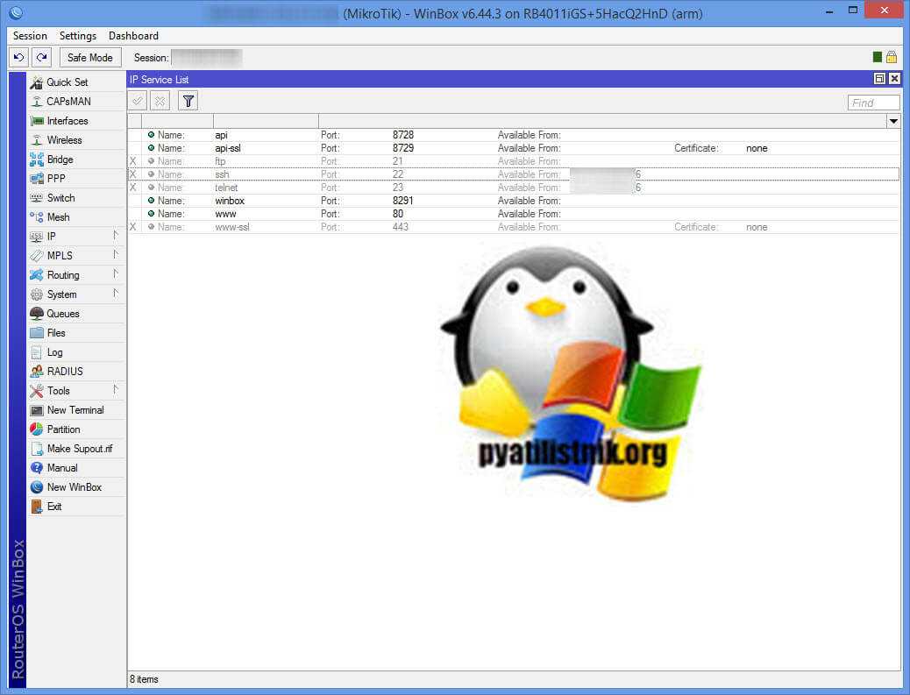Click the IP Service List restore button
The height and width of the screenshot is (695, 910).
pos(880,79)
